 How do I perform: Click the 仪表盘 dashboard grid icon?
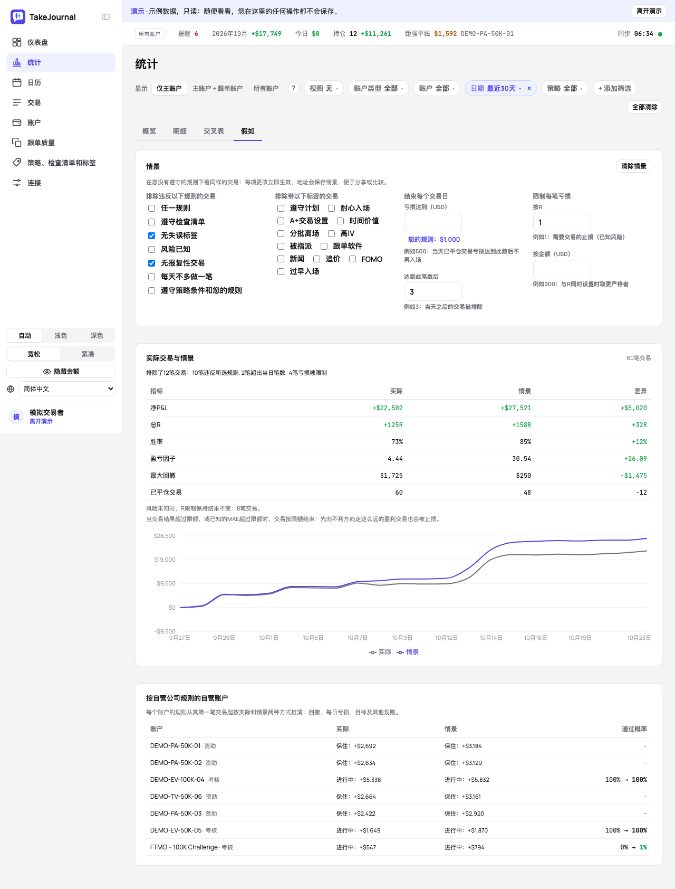[x=17, y=42]
